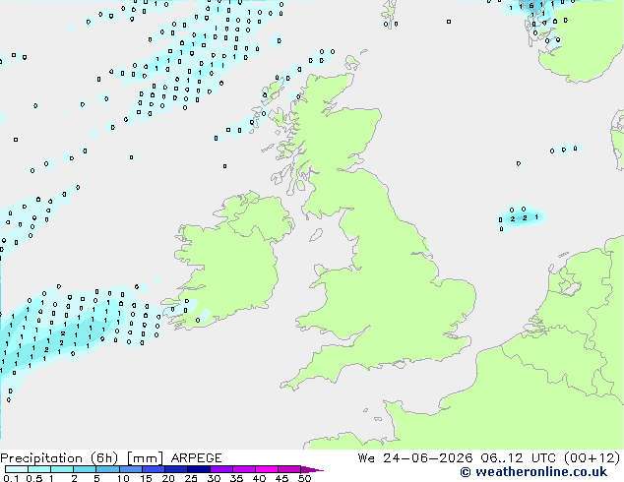Select the 1–2 mm legend color swatch

(62, 469)
